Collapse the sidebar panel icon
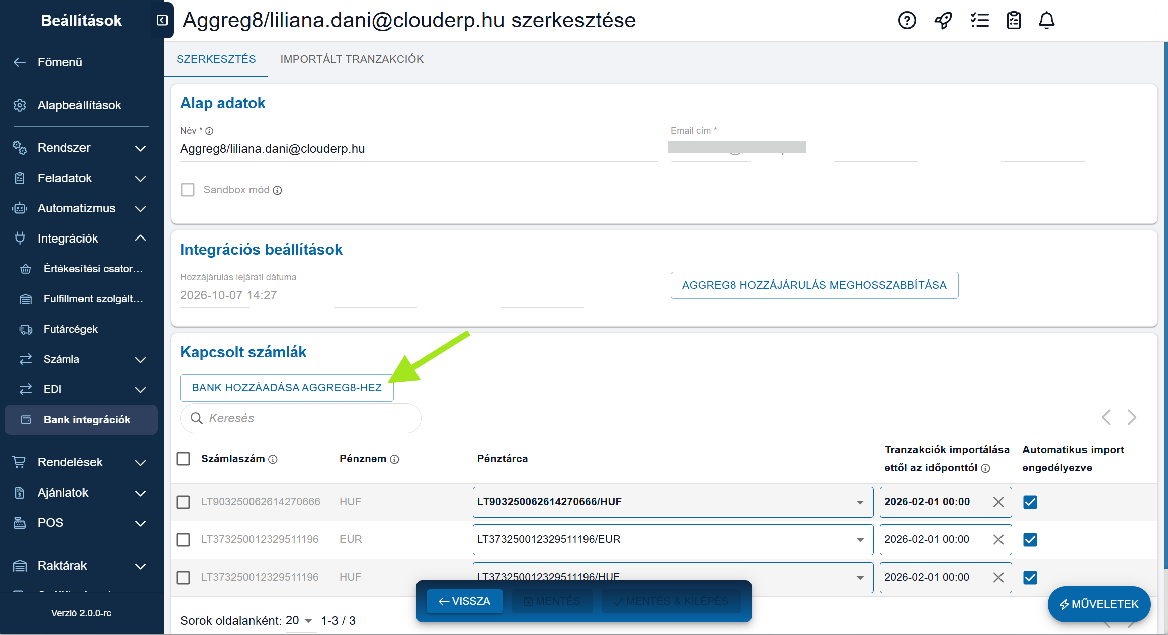Viewport: 1168px width, 635px height. coord(162,20)
